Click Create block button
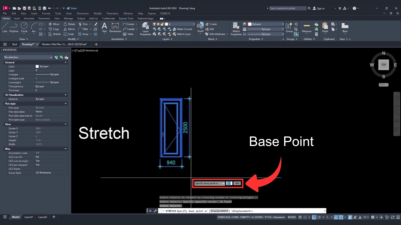 click(211, 24)
